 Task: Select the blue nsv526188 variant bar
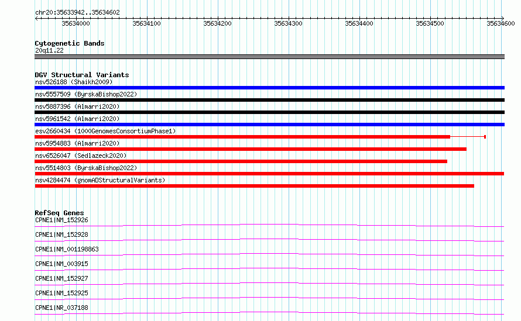pyautogui.click(x=269, y=88)
